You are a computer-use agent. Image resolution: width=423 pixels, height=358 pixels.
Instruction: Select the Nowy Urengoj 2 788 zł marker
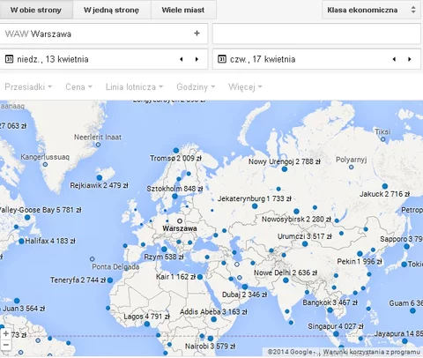click(285, 169)
